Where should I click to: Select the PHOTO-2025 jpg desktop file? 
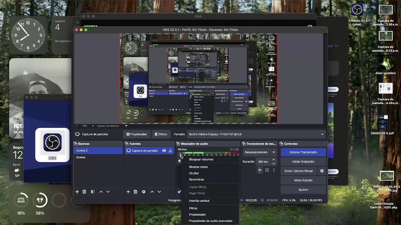pos(387,176)
